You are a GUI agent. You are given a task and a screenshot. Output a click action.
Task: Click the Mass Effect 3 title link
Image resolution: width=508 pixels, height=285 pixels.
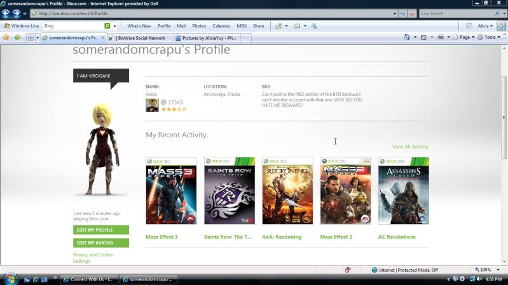(x=161, y=237)
